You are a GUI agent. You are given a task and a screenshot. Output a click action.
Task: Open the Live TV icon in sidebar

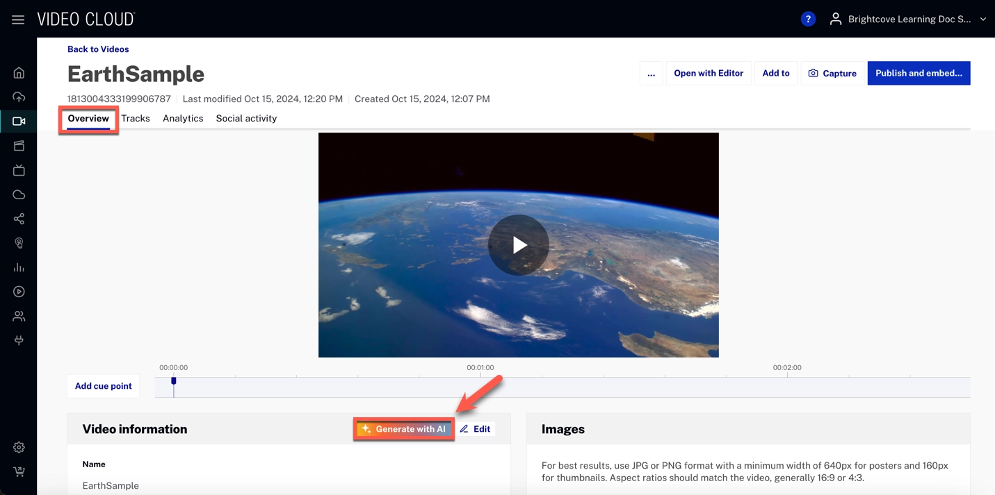tap(19, 170)
